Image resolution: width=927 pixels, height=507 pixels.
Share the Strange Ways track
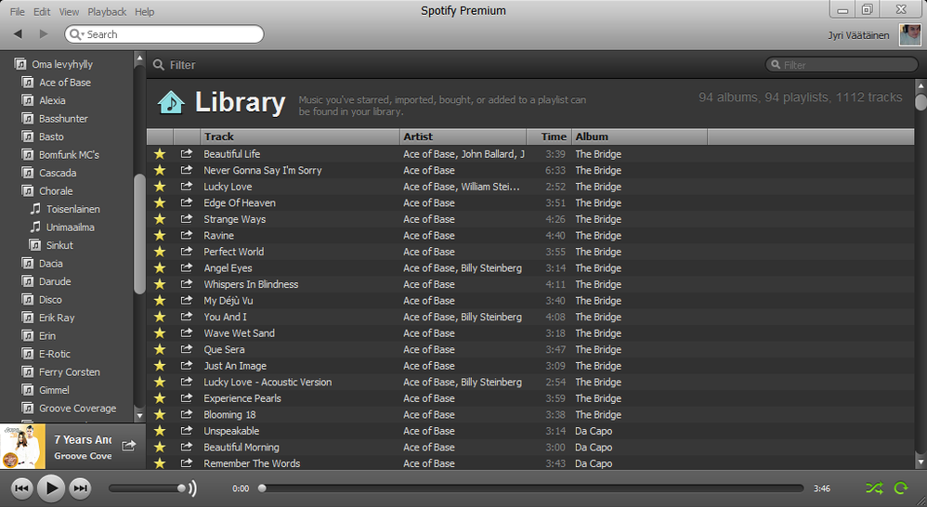click(186, 218)
